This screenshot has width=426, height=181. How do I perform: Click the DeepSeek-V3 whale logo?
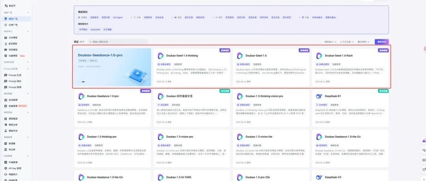(319, 177)
